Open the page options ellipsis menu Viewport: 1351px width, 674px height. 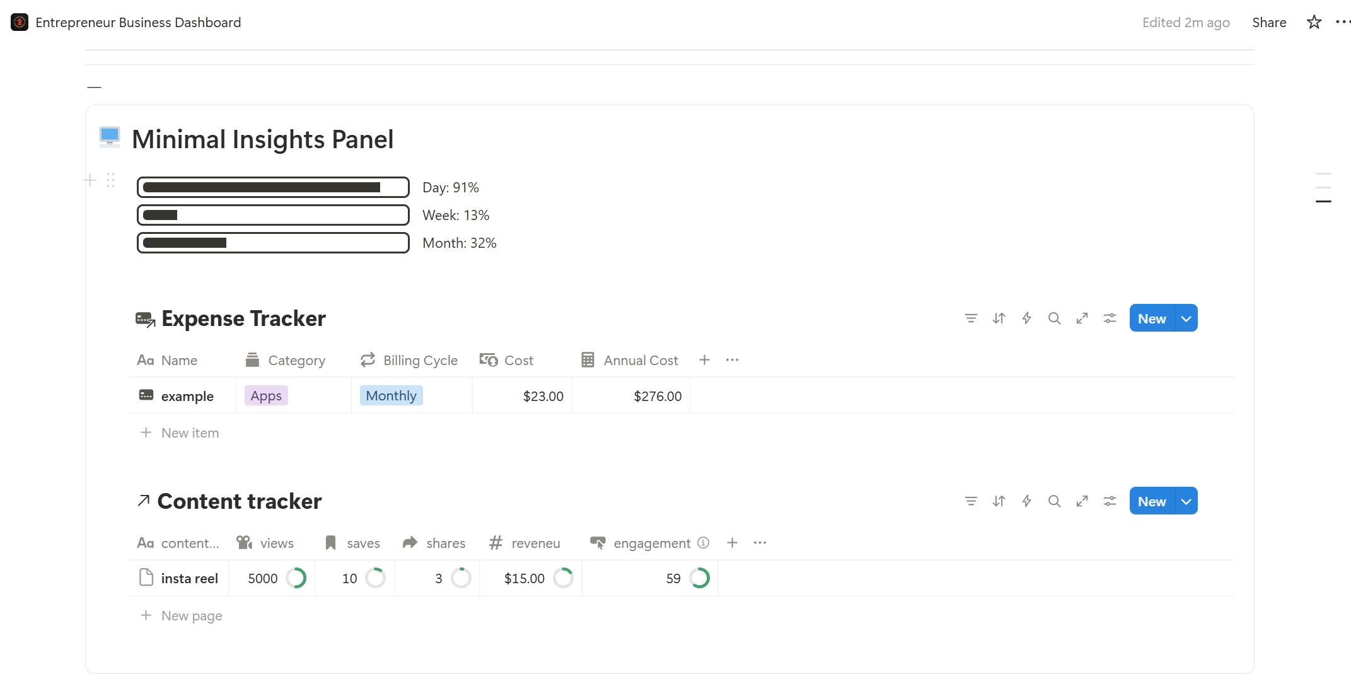point(1343,21)
